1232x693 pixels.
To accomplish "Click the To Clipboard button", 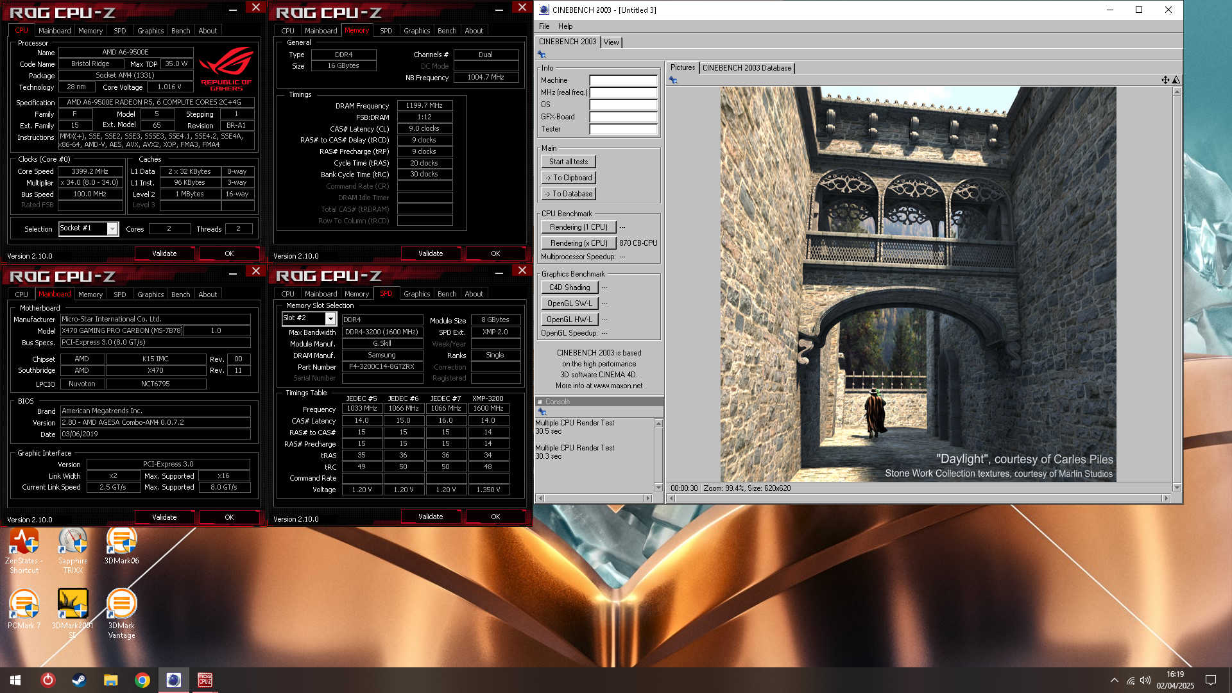I will [x=569, y=178].
